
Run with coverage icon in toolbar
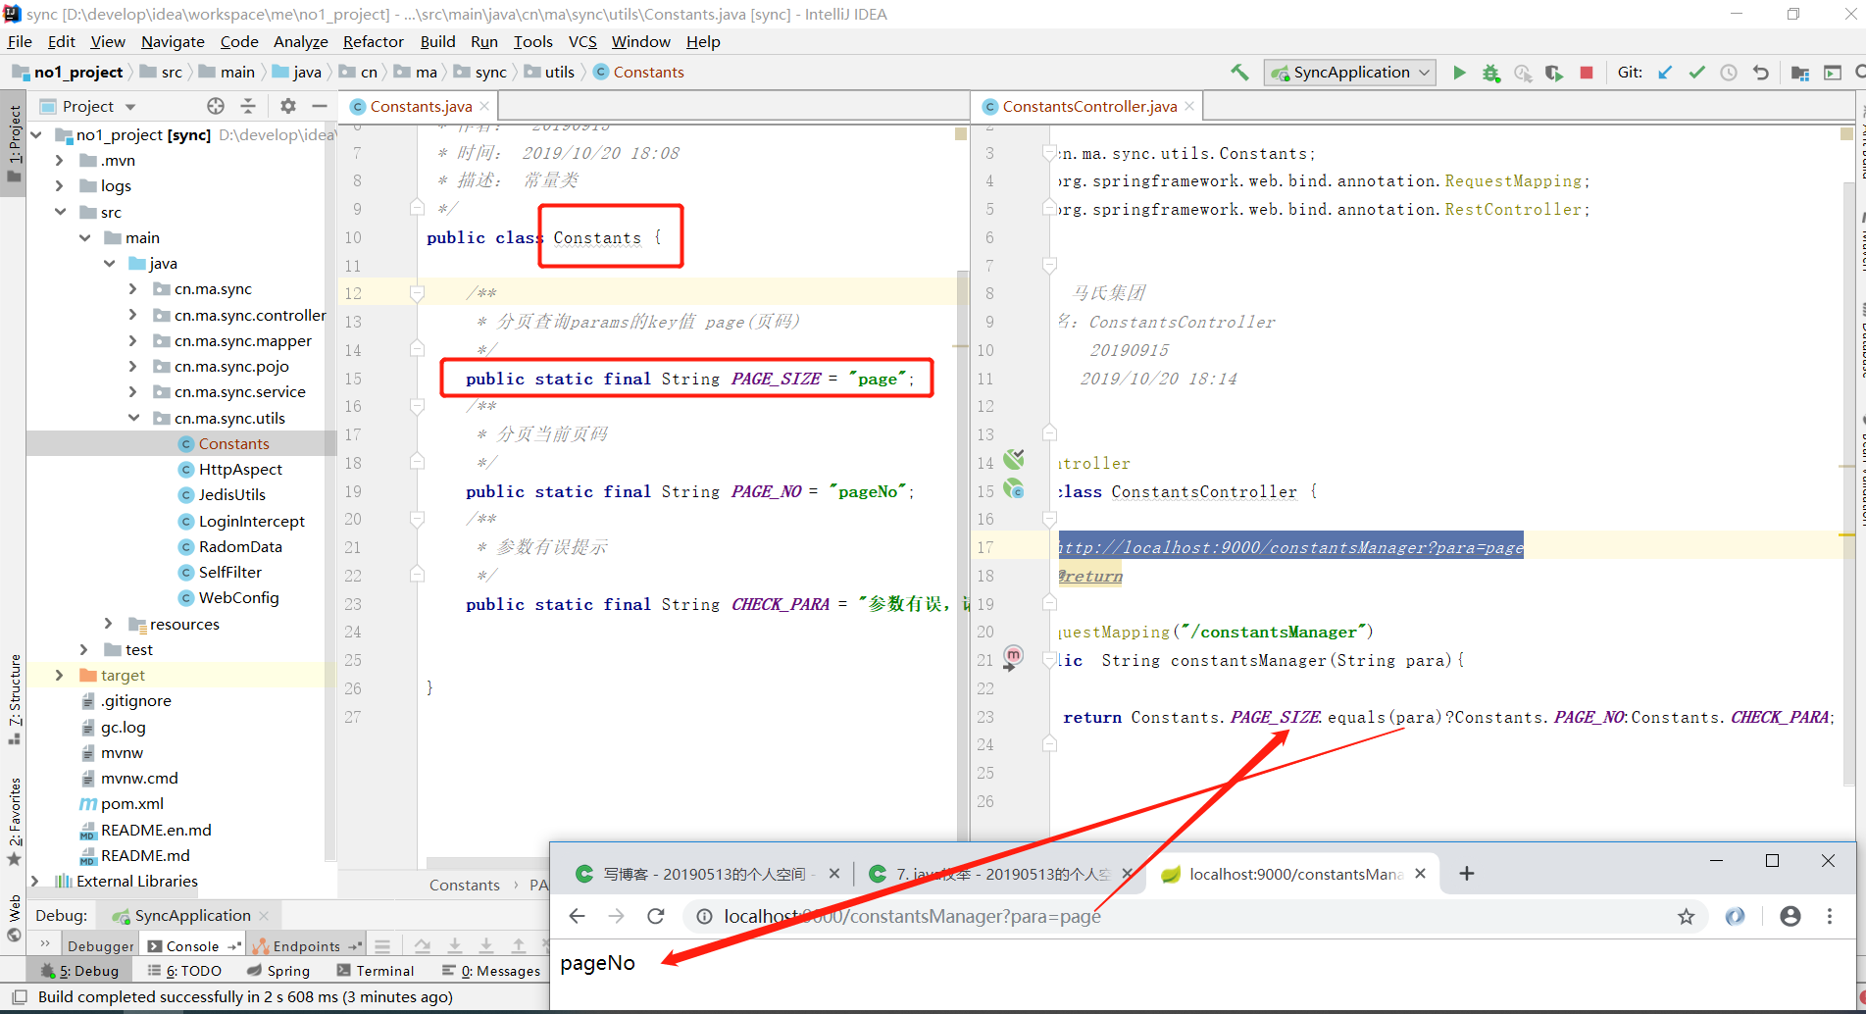[1554, 73]
